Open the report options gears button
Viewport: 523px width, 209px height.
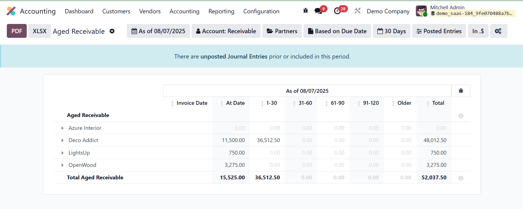pyautogui.click(x=498, y=31)
